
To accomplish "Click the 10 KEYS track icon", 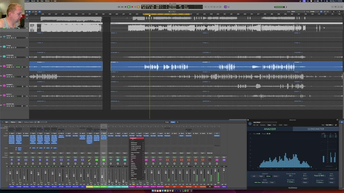I will 4,37.
